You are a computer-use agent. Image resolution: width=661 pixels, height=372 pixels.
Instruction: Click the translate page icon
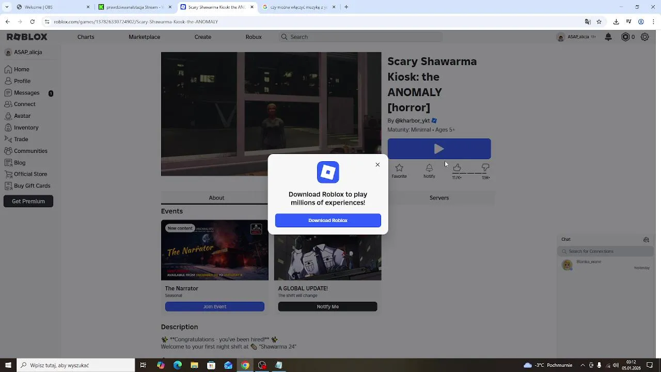coord(588,22)
